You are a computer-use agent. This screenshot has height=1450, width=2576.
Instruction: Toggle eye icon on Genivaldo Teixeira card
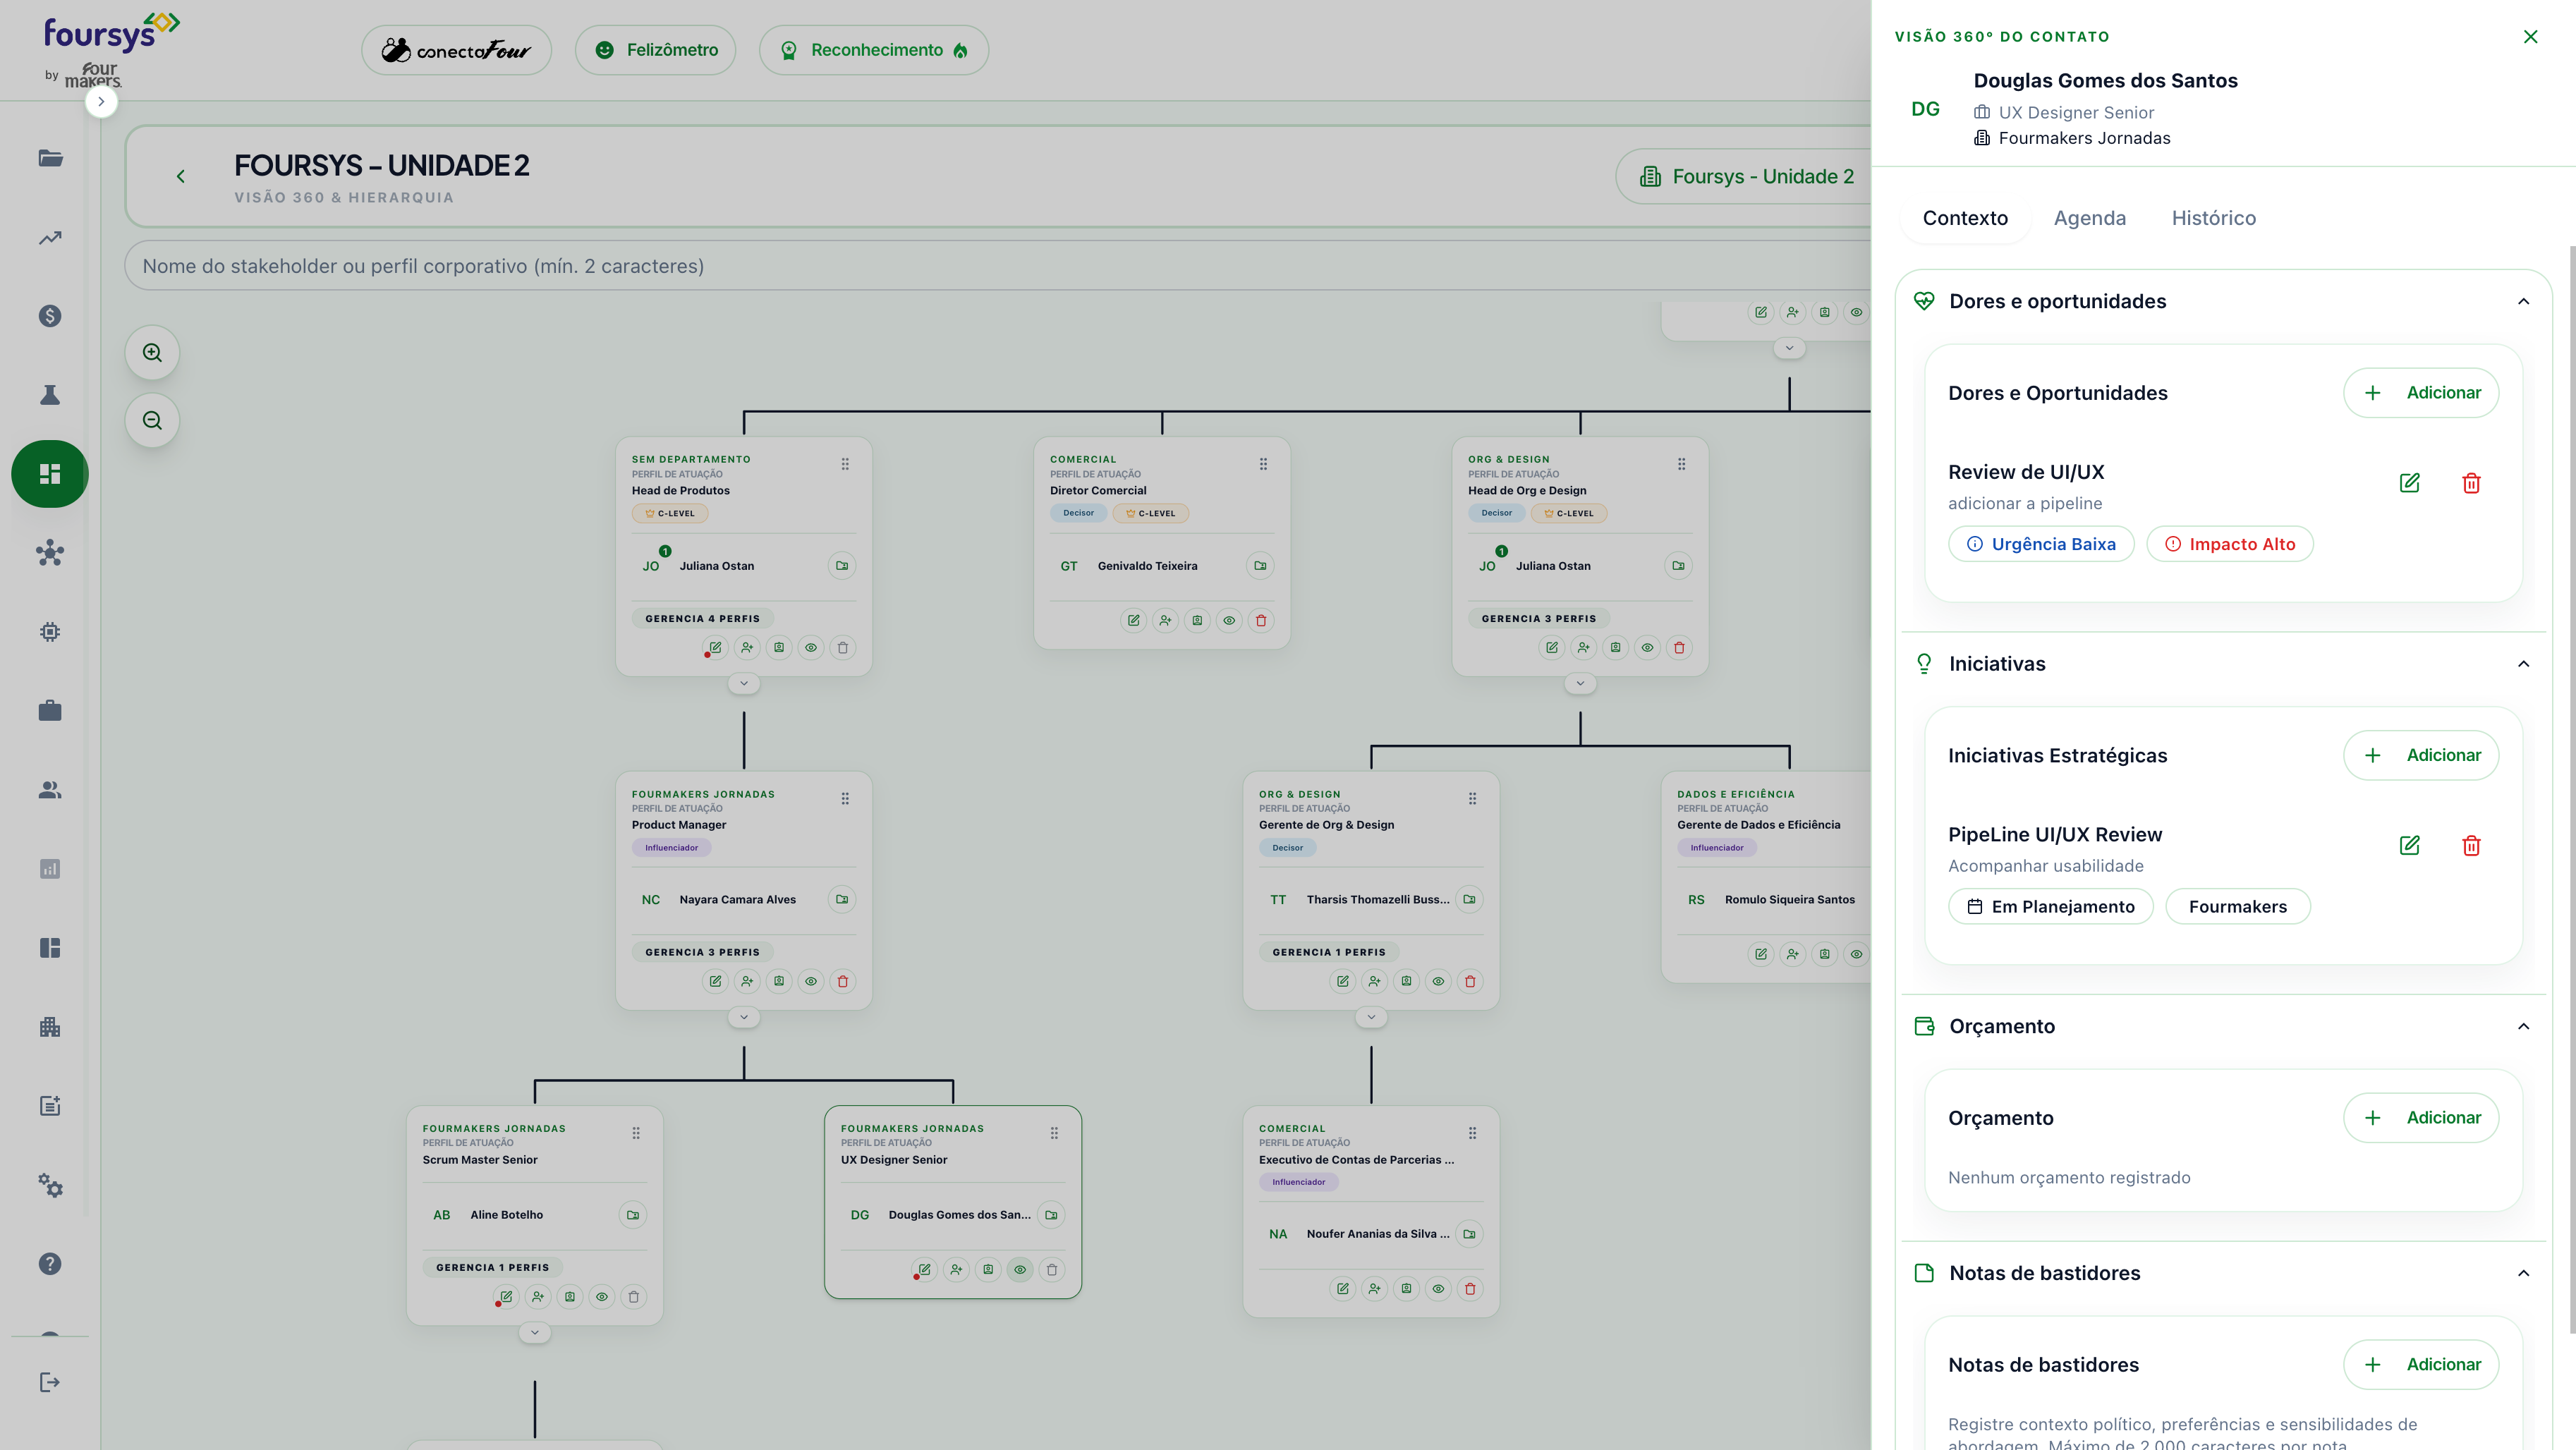1229,621
